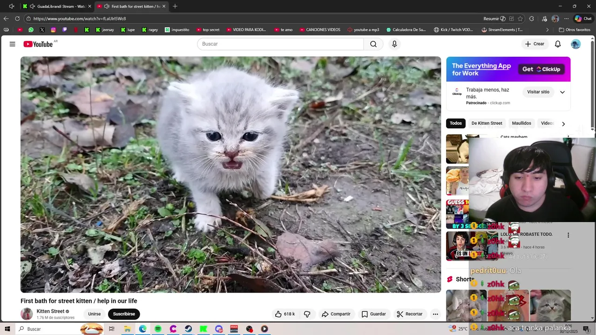Open more actions ellipsis under video
The width and height of the screenshot is (596, 335).
coord(435,314)
